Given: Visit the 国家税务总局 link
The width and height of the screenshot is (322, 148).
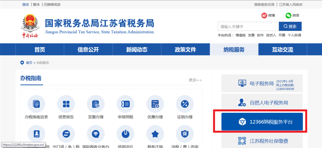Looking at the screenshot, I should [264, 4].
